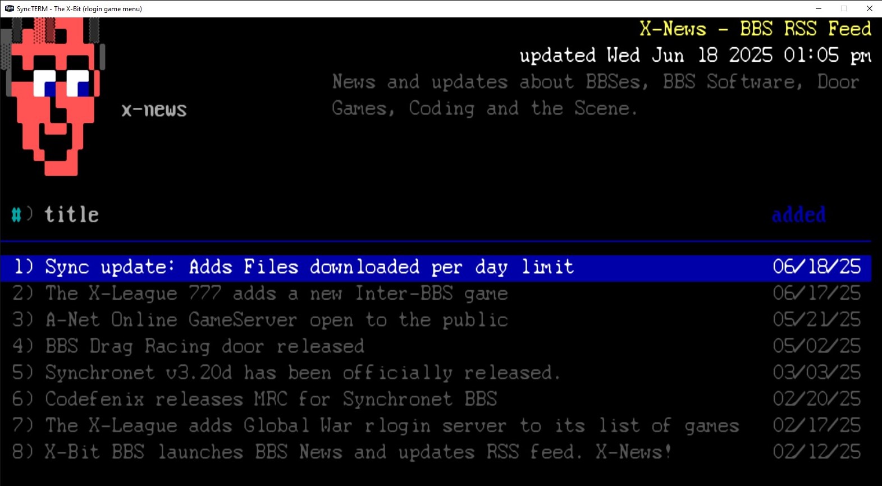This screenshot has width=882, height=486.
Task: Click the X-News BBS RSS Feed heading
Action: (755, 29)
